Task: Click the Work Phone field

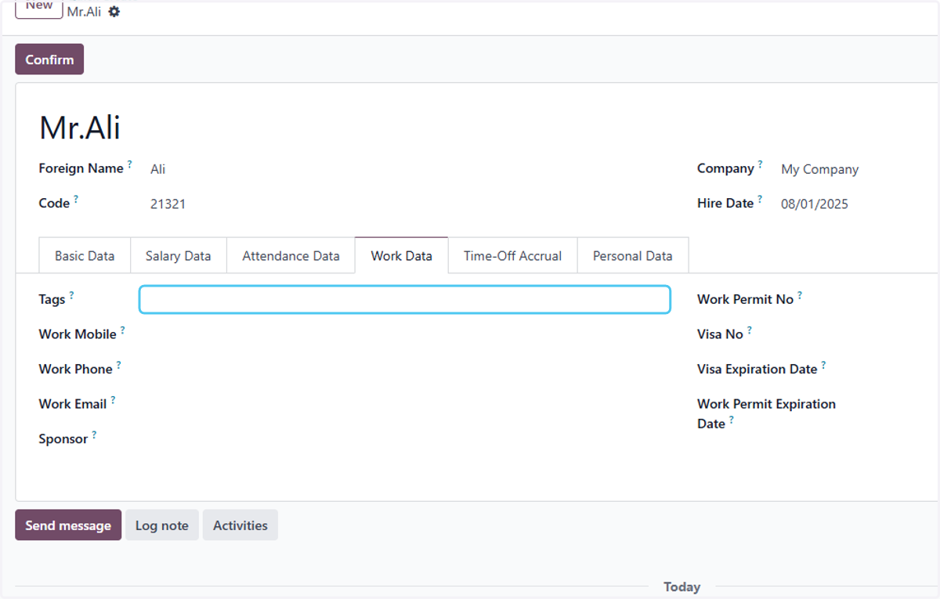Action: [405, 370]
